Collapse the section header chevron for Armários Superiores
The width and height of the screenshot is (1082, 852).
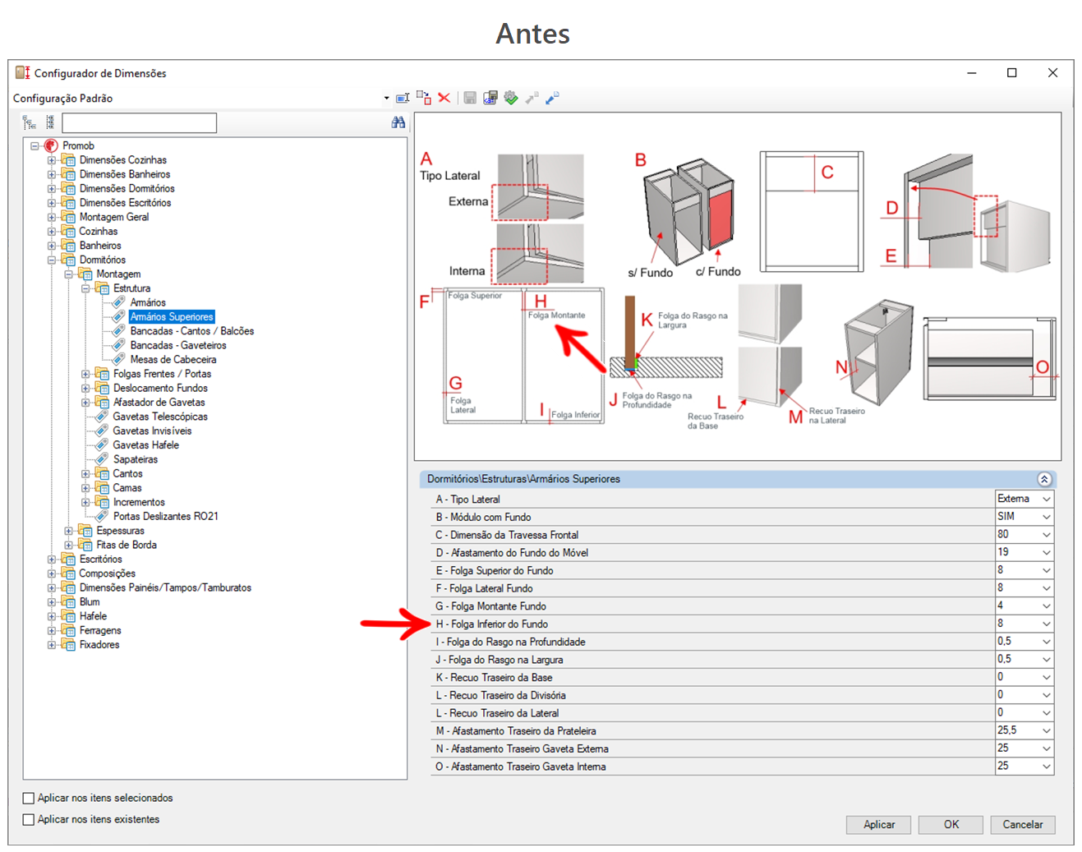pos(1044,479)
